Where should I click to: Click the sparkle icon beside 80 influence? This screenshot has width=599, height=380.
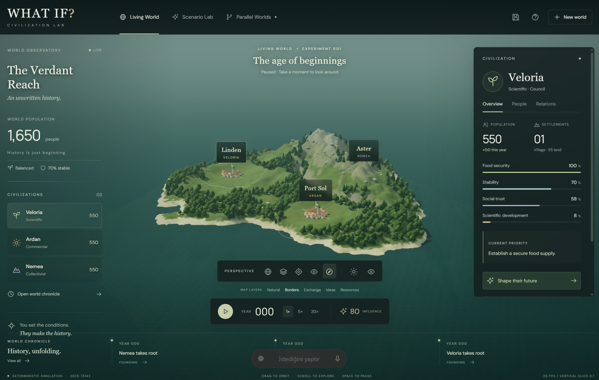pos(343,311)
